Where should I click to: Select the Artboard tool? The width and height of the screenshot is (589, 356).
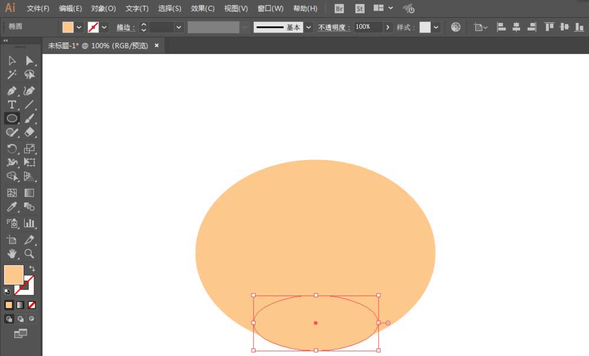click(x=12, y=239)
